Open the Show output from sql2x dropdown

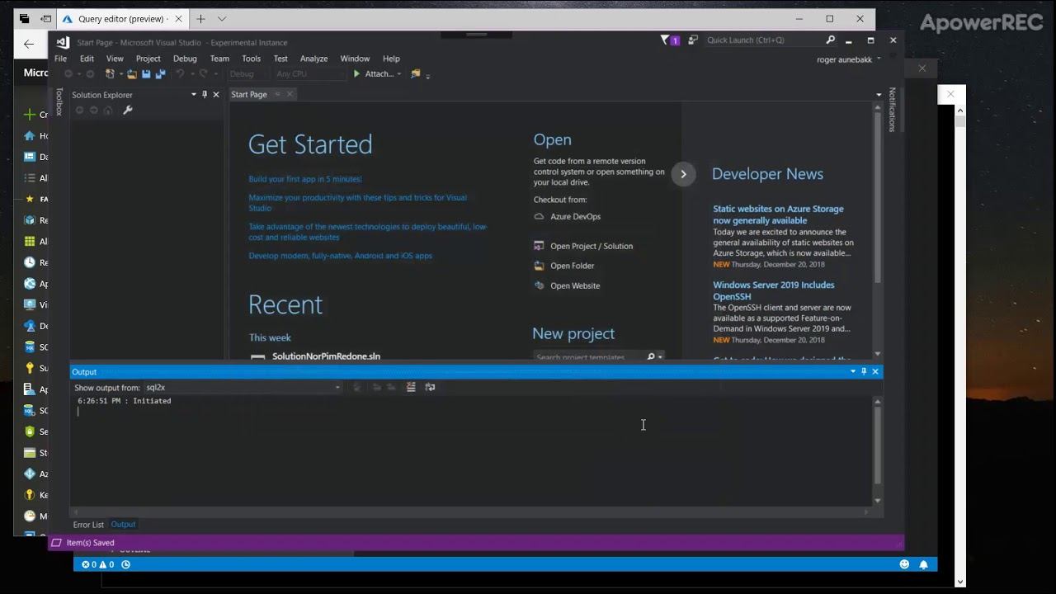(x=243, y=387)
